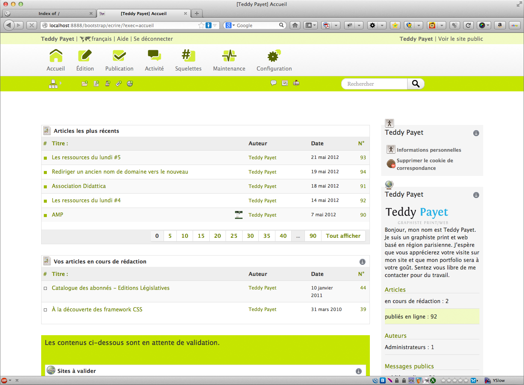Open the article 'Association Didattica'
The width and height of the screenshot is (524, 385).
pyautogui.click(x=79, y=186)
